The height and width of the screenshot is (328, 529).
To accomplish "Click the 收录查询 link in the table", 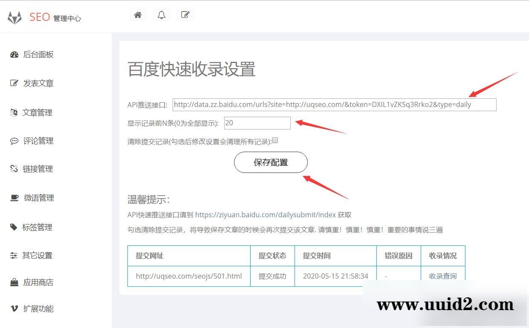I will click(x=442, y=276).
